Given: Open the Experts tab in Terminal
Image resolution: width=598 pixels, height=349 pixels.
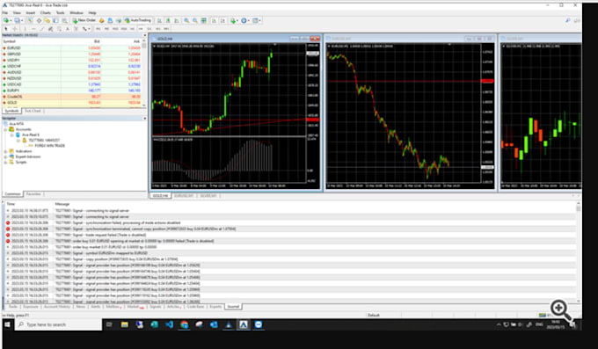Looking at the screenshot, I should pos(215,307).
